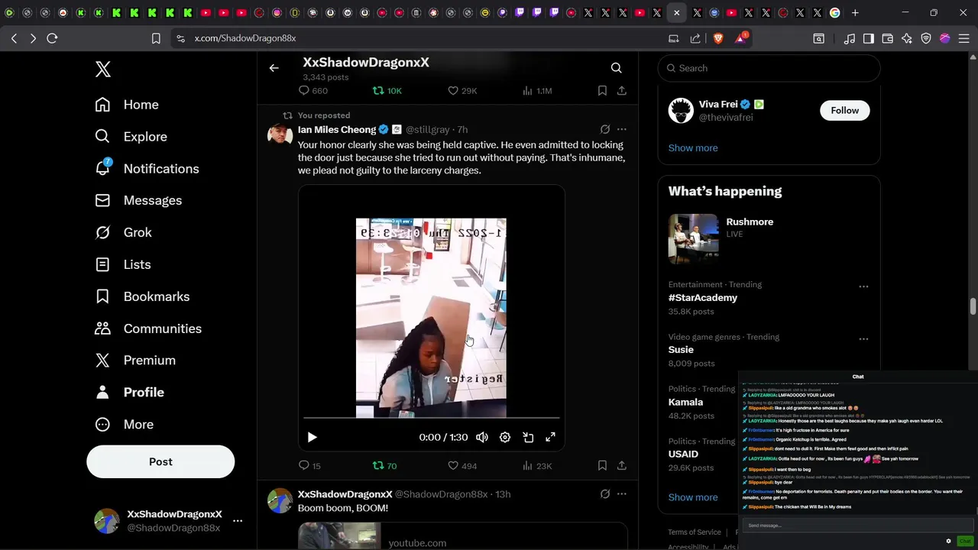978x550 pixels.
Task: Open Grok icon on Boom boom post
Action: [604, 494]
